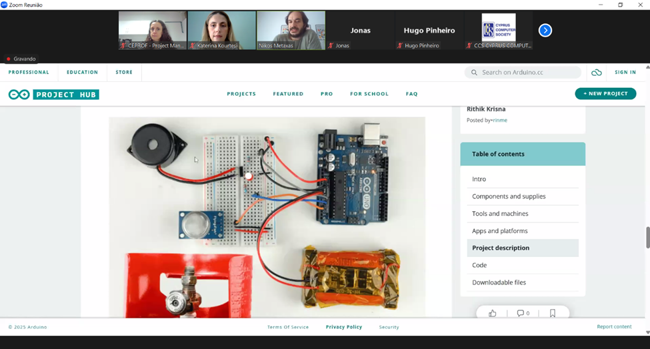This screenshot has width=650, height=349.
Task: Click the Search on Arduino.cc field
Action: point(523,73)
